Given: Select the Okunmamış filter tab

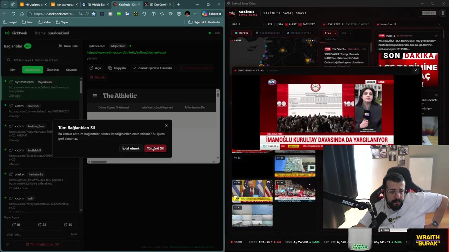Looking at the screenshot, I should [33, 70].
